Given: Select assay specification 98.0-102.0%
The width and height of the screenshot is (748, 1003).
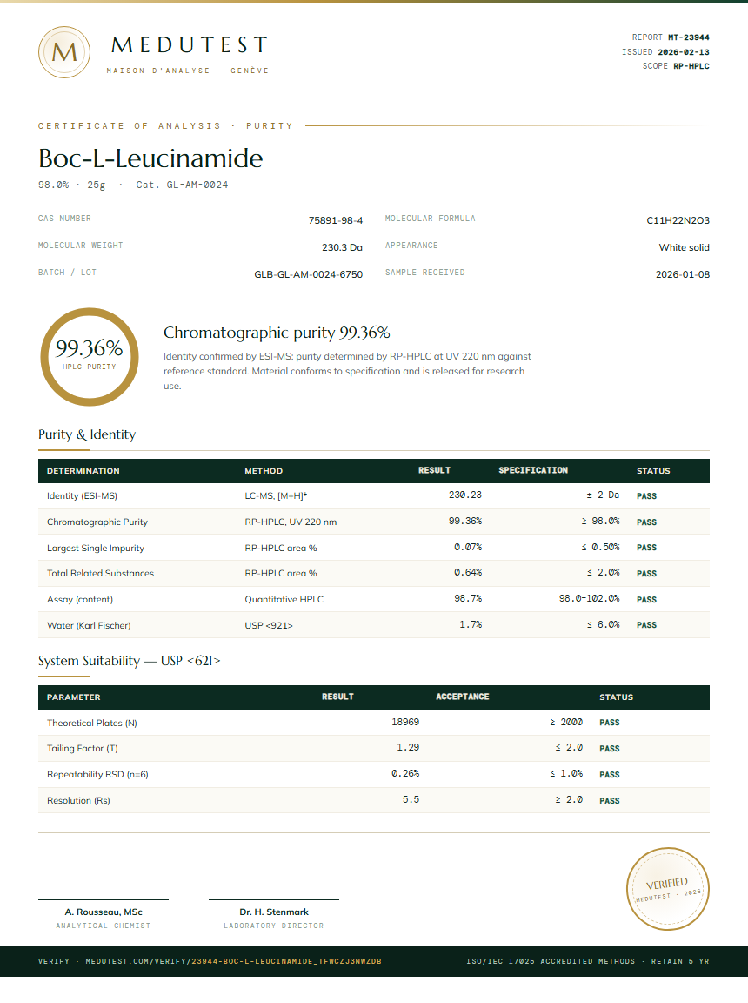Looking at the screenshot, I should coord(590,598).
